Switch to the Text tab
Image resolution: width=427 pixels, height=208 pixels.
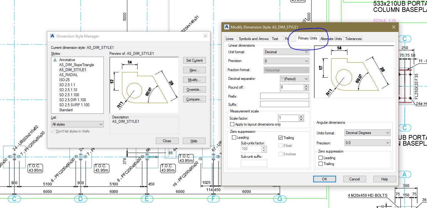(275, 39)
